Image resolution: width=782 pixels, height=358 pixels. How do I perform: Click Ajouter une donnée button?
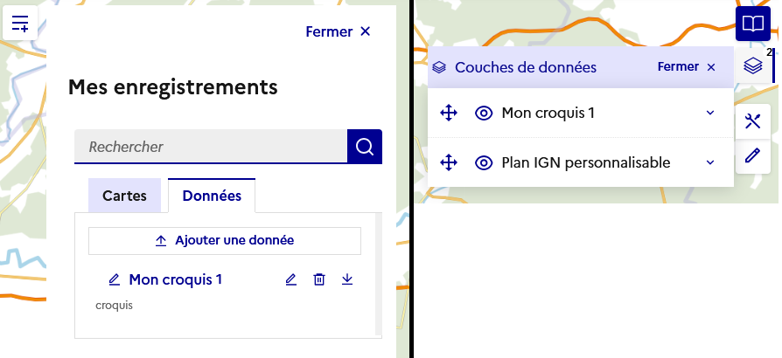(225, 240)
